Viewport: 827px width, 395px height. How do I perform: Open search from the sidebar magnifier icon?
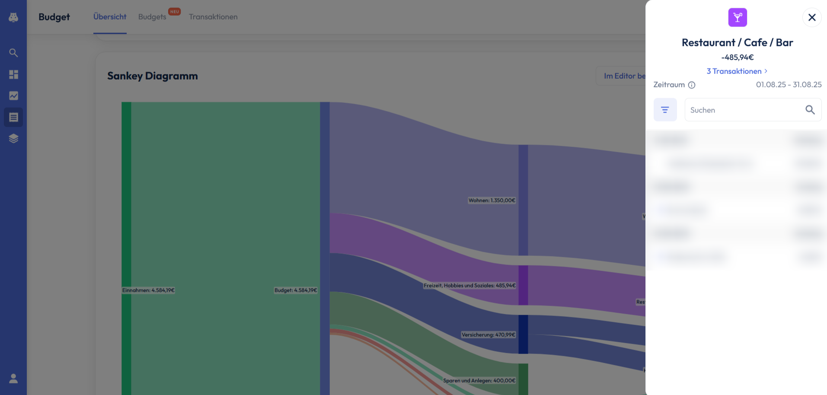point(13,53)
